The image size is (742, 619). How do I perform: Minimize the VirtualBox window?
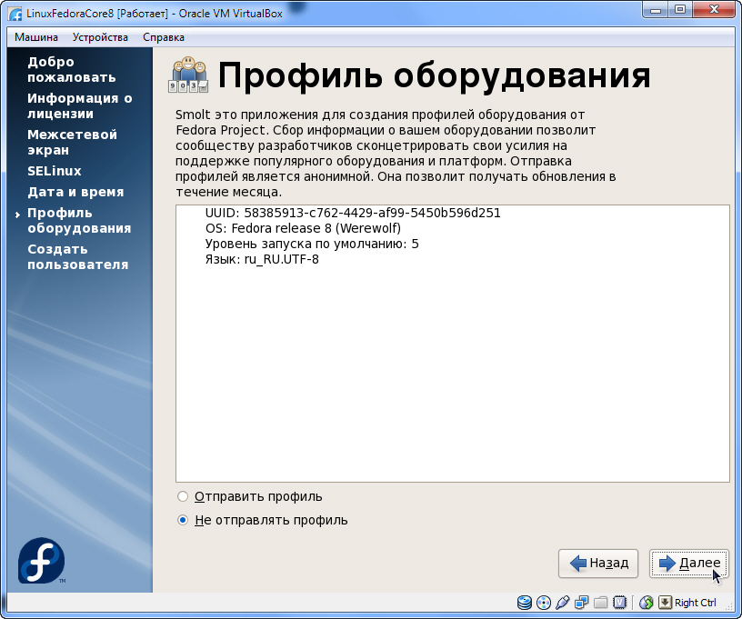click(x=656, y=10)
